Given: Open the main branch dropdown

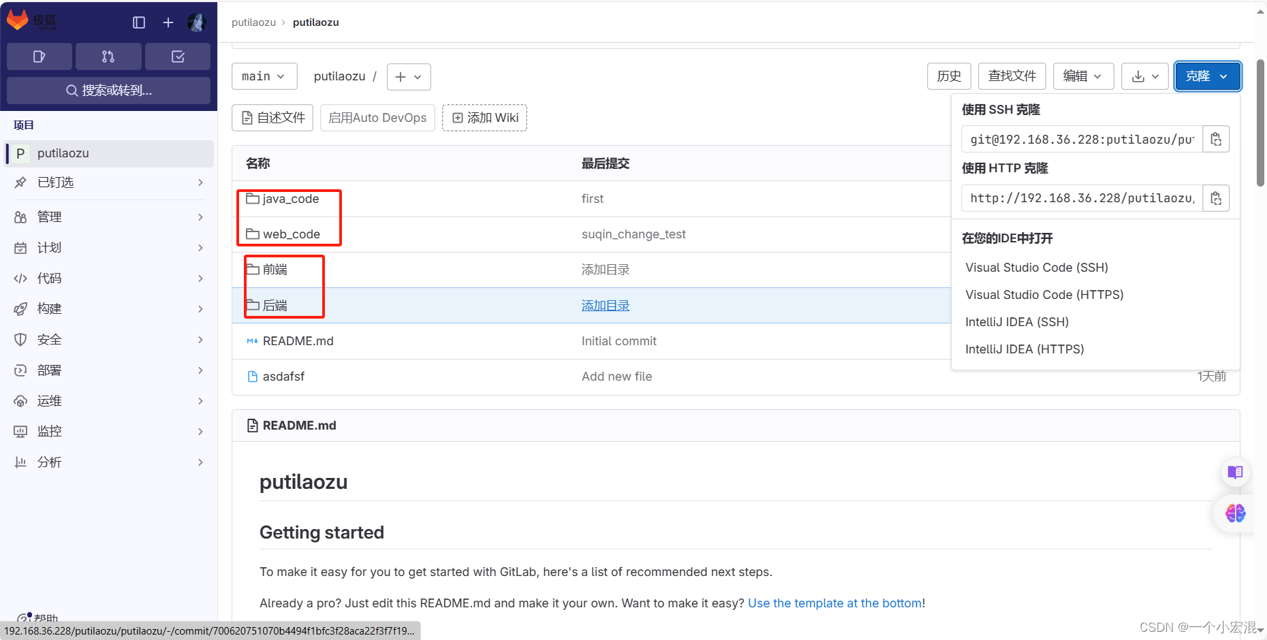Looking at the screenshot, I should (x=264, y=76).
